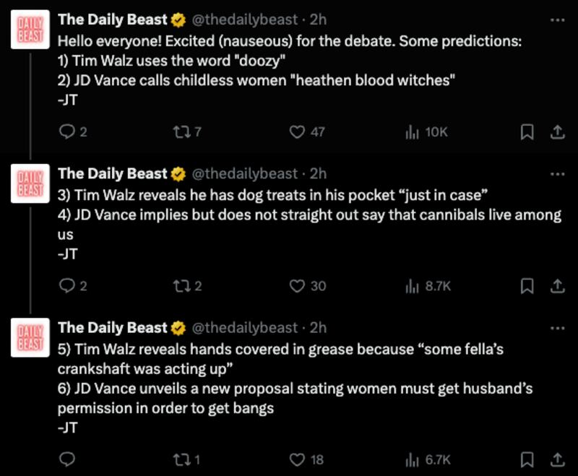578x476 pixels.
Task: Open The Daily Beast profile name on first tweet
Action: [113, 20]
